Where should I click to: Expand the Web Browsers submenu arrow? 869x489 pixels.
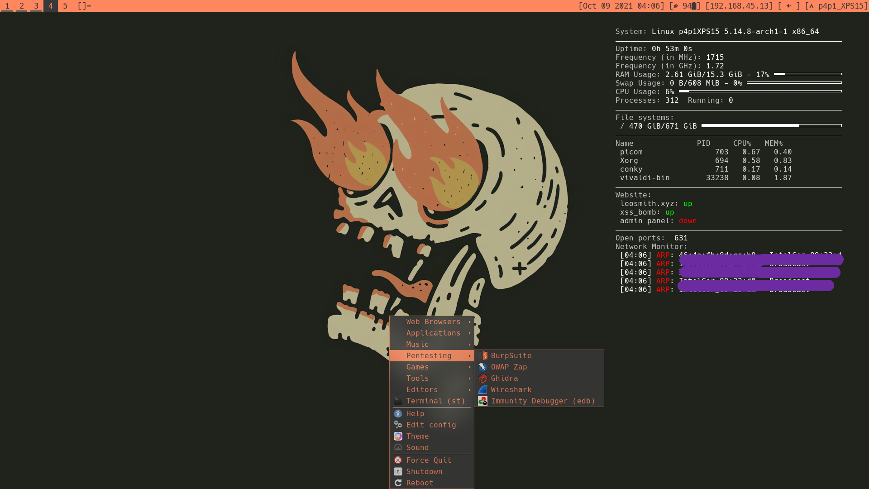click(469, 322)
